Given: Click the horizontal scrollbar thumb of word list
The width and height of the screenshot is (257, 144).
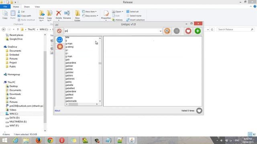Looking at the screenshot, I should (73, 104).
